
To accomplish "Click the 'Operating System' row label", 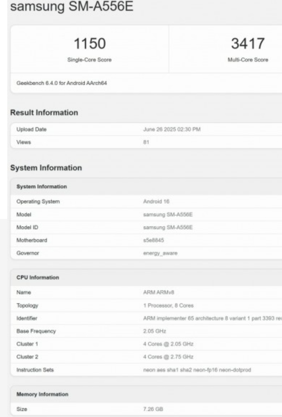I will [x=38, y=202].
